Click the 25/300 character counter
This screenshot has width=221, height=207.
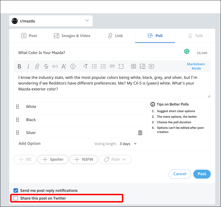click(202, 53)
